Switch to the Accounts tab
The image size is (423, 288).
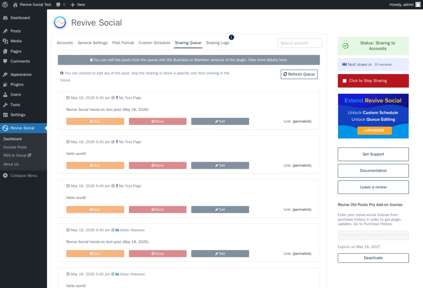point(65,43)
